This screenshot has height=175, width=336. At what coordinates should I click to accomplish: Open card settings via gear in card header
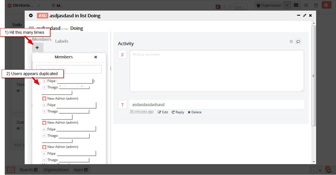point(31,16)
